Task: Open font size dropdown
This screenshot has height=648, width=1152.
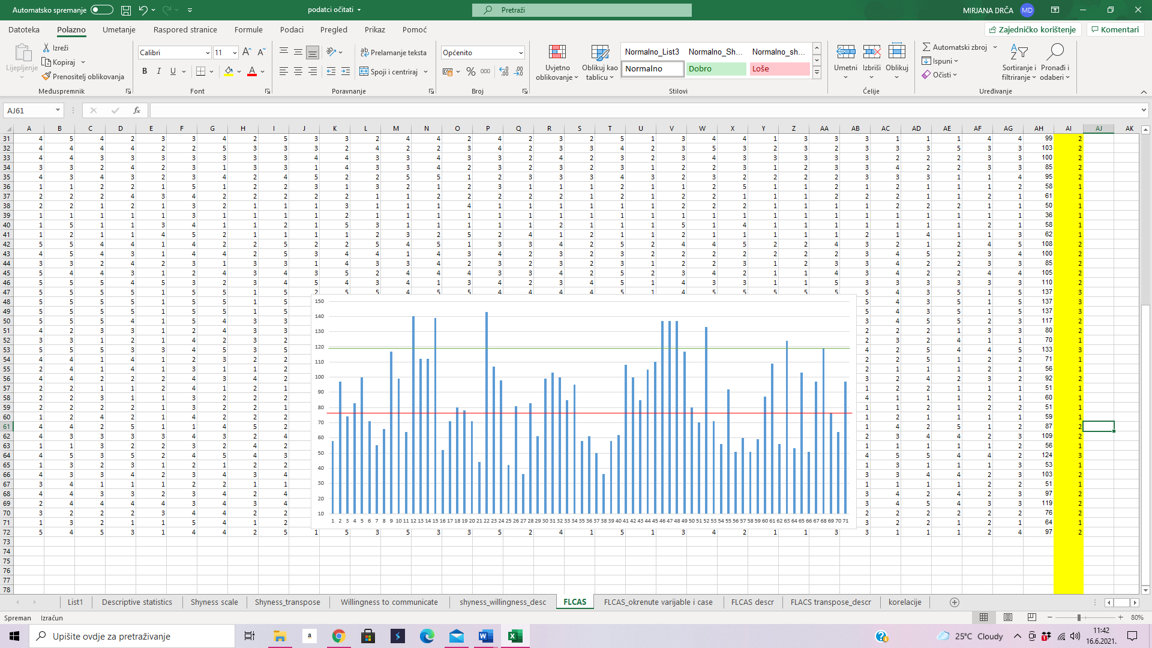Action: [x=235, y=53]
